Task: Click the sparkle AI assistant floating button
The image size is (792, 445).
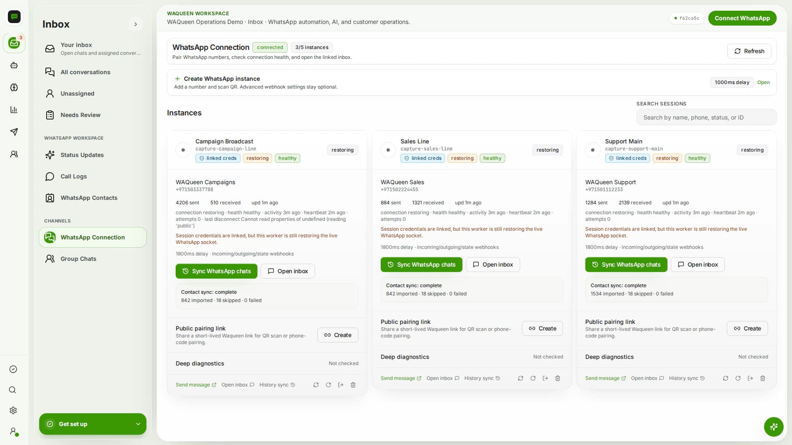Action: (773, 427)
